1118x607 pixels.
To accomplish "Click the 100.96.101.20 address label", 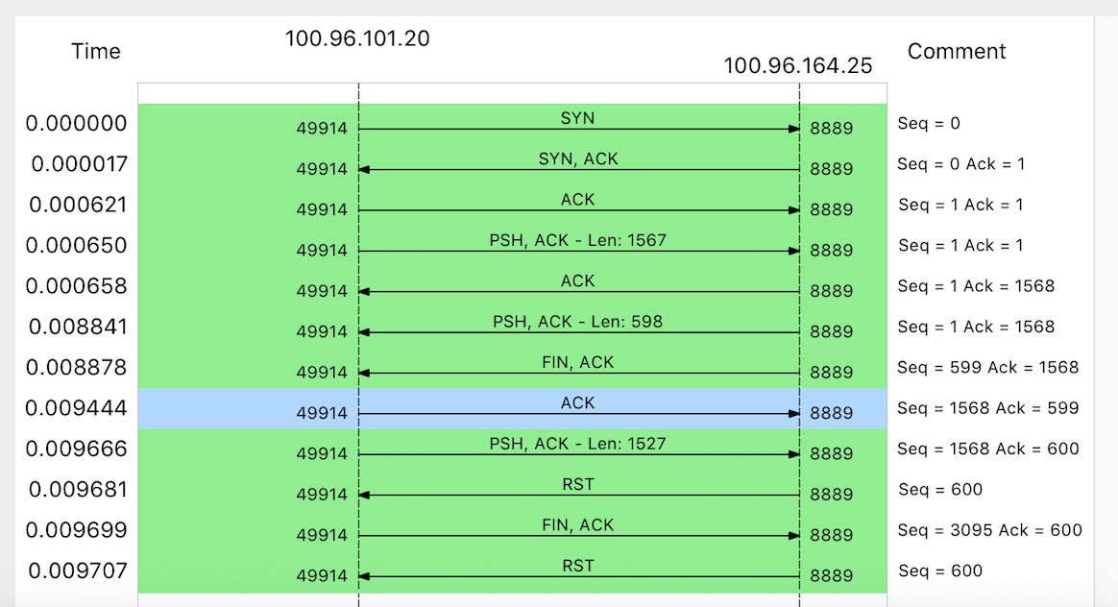I will point(357,39).
